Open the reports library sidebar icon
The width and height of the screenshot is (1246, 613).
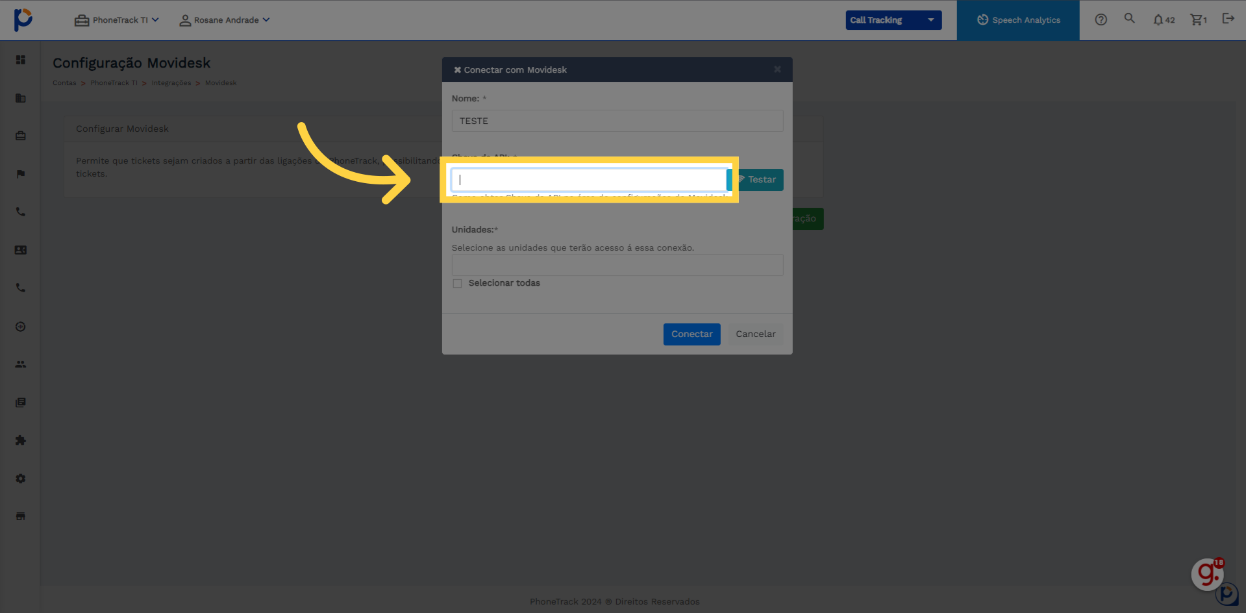(21, 403)
